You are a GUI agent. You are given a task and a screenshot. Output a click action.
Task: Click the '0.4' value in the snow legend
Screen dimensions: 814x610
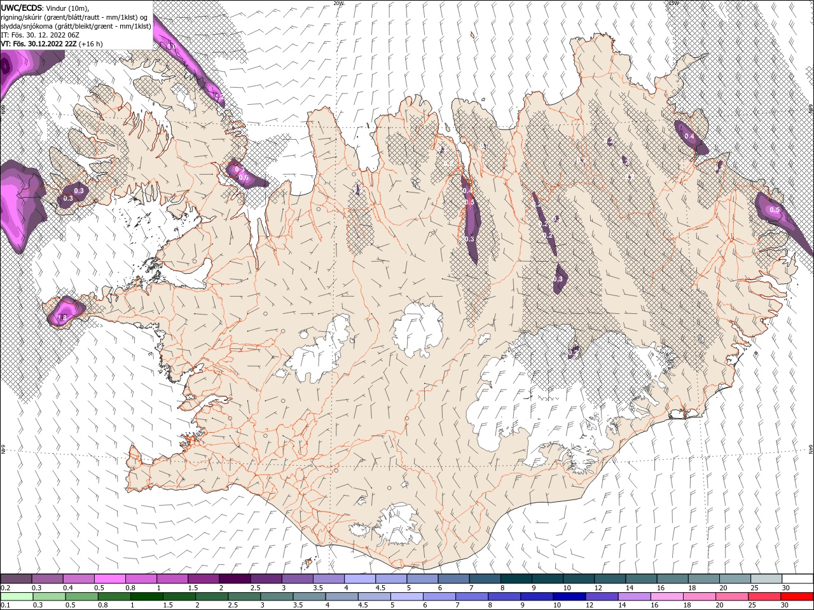point(68,588)
